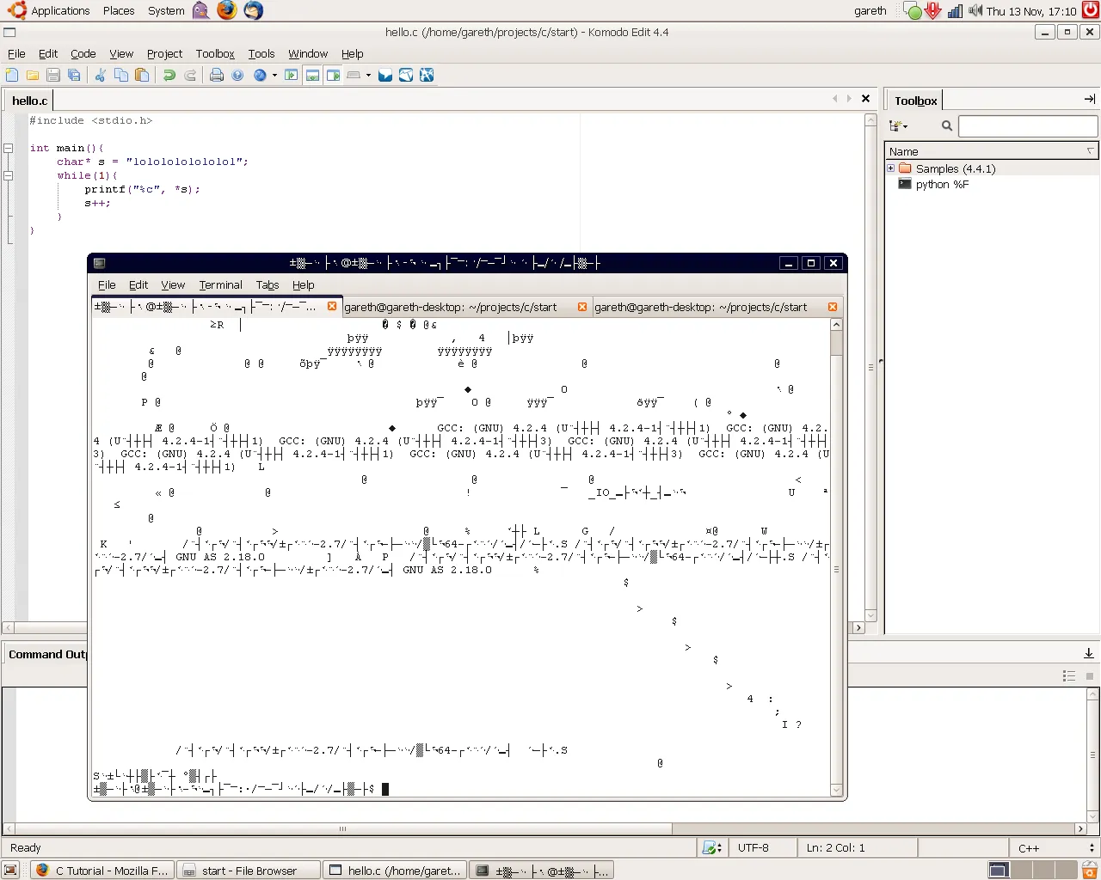Click the blue speech-bubble toolbar icon
1101x880 pixels.
pos(385,76)
